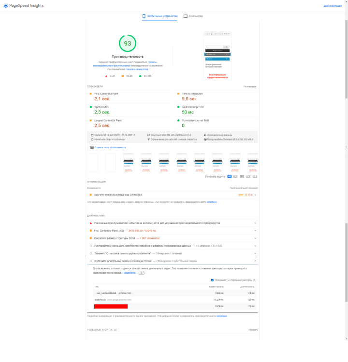
Task: Click the green circle beside Speed Index
Action: [90, 107]
